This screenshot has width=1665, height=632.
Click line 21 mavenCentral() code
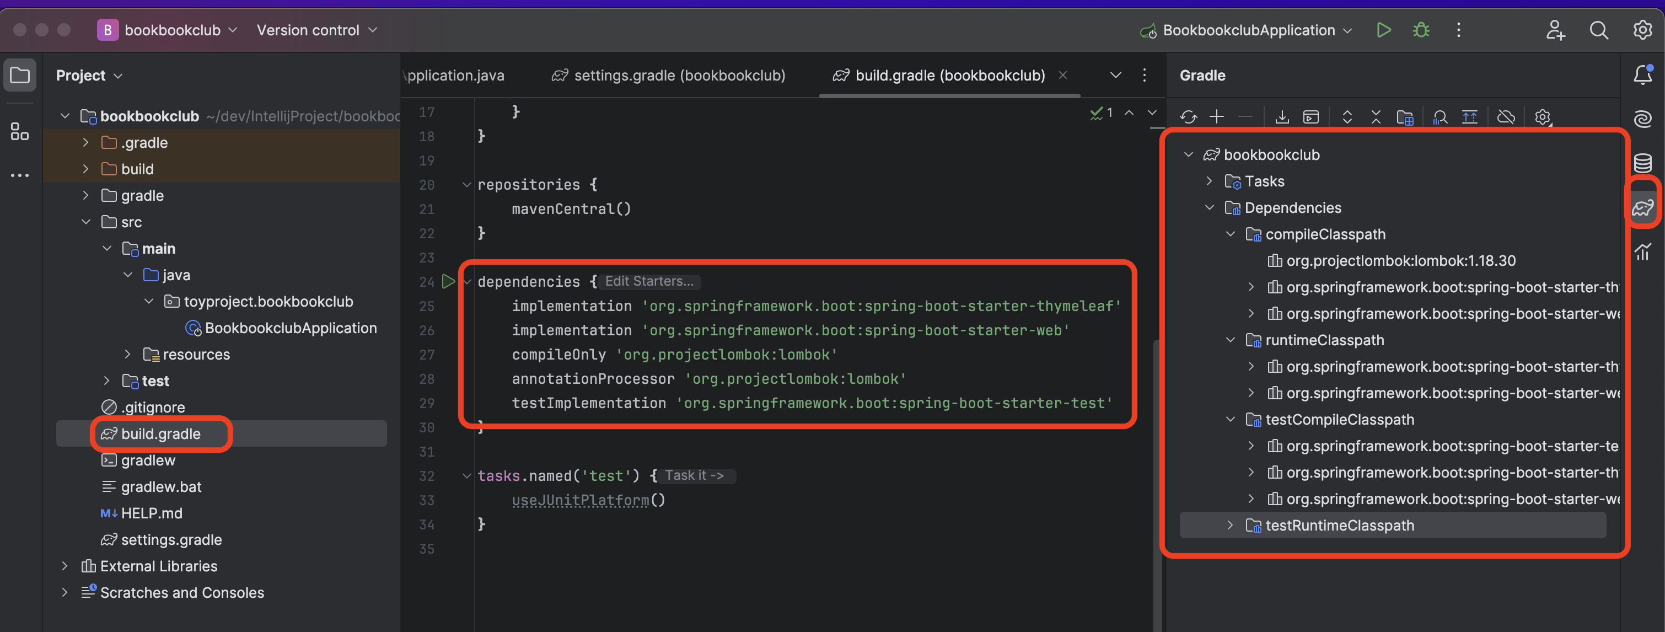(x=571, y=208)
